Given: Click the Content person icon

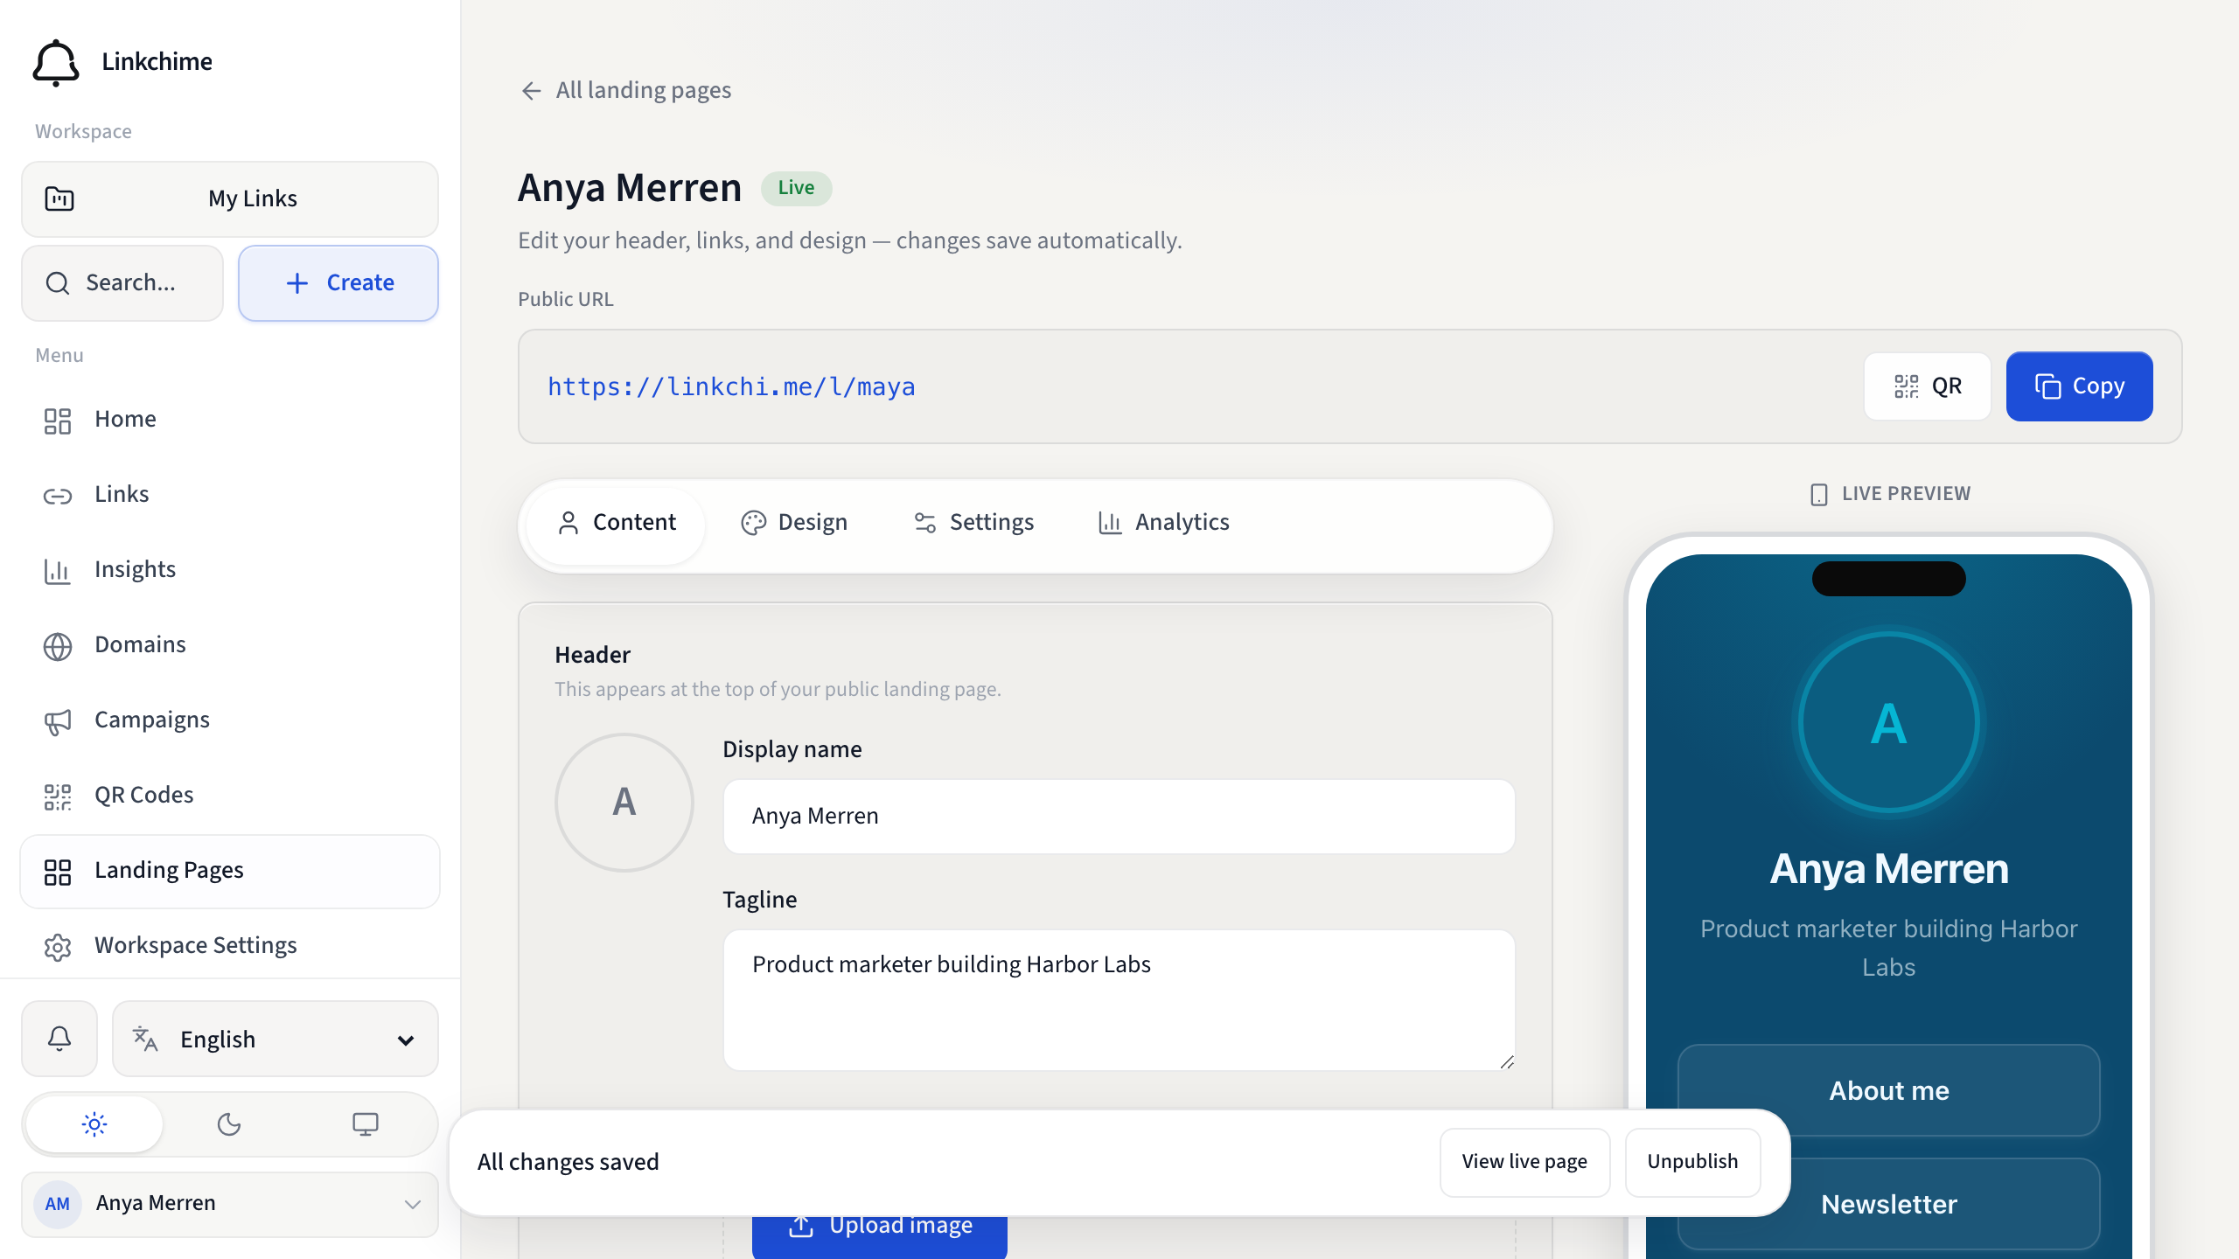Looking at the screenshot, I should tap(568, 523).
